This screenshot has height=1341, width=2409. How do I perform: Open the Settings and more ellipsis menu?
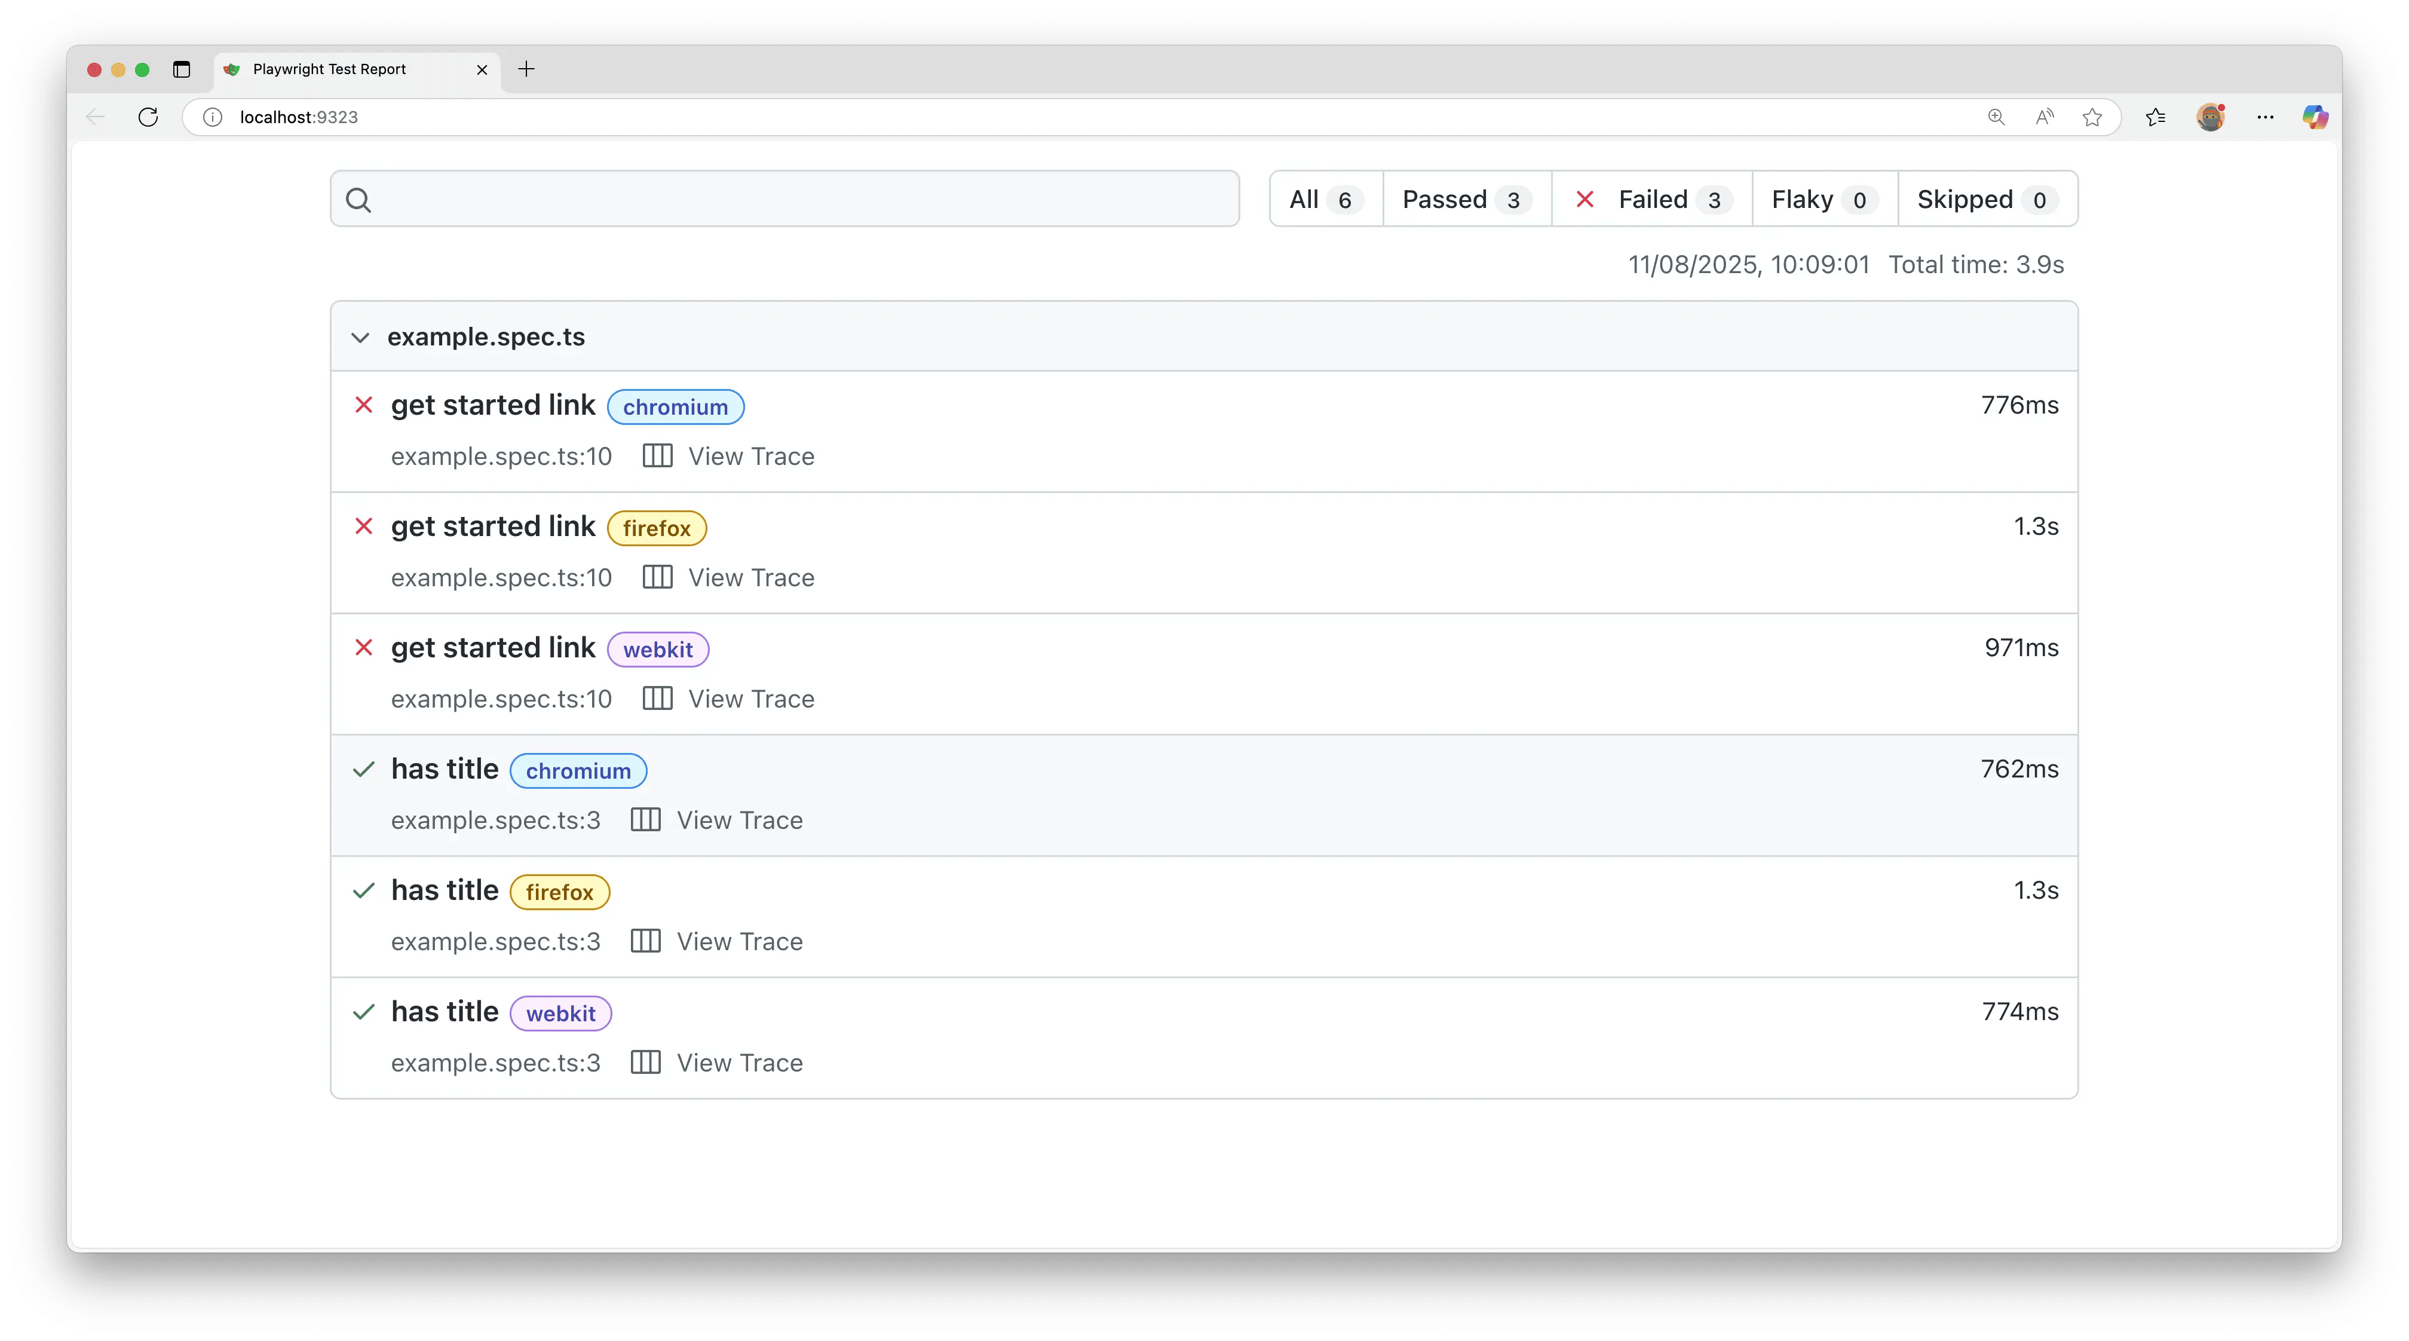coord(2265,116)
